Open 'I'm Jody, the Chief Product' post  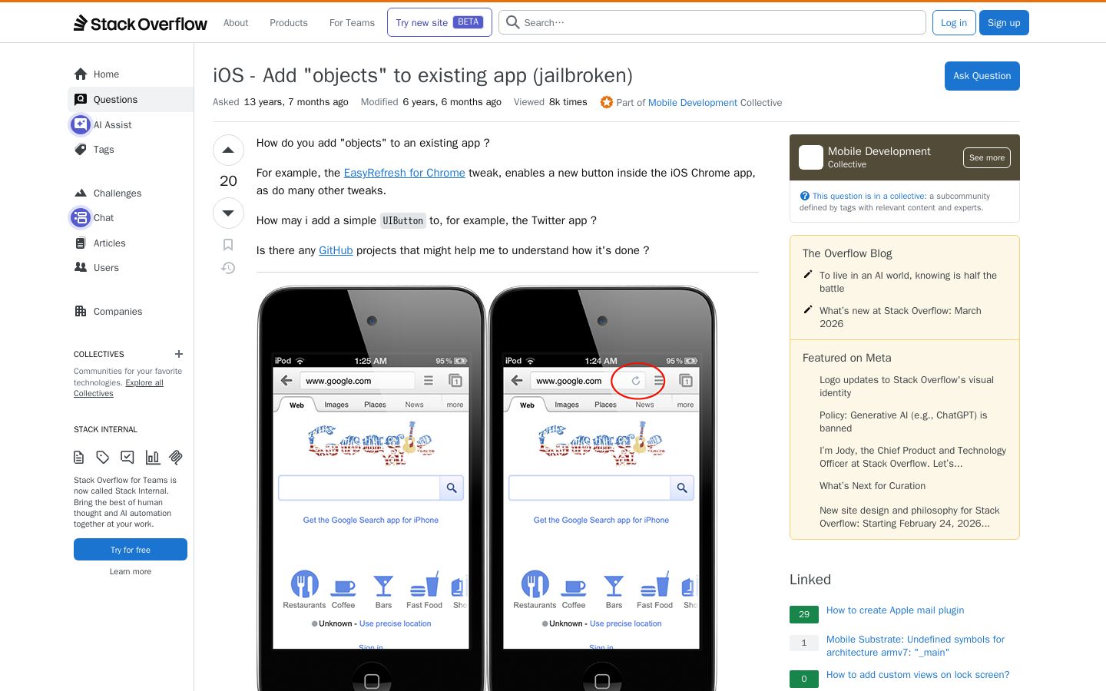912,457
